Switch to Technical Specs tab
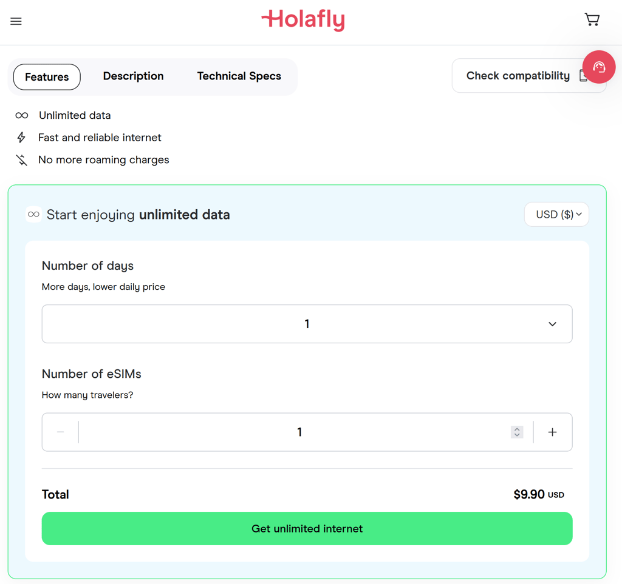The image size is (622, 584). point(239,76)
